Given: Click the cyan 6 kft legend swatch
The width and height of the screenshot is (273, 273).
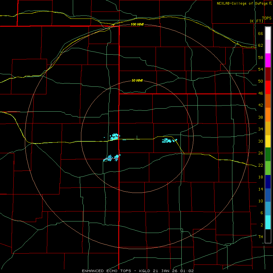Looking at the screenshot, I should [268, 222].
